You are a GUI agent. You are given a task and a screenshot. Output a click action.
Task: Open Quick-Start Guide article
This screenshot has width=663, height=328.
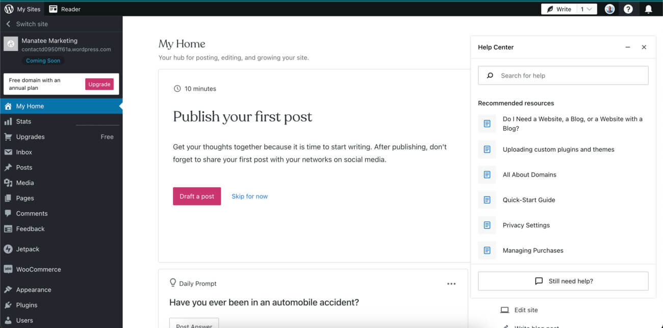point(563,200)
